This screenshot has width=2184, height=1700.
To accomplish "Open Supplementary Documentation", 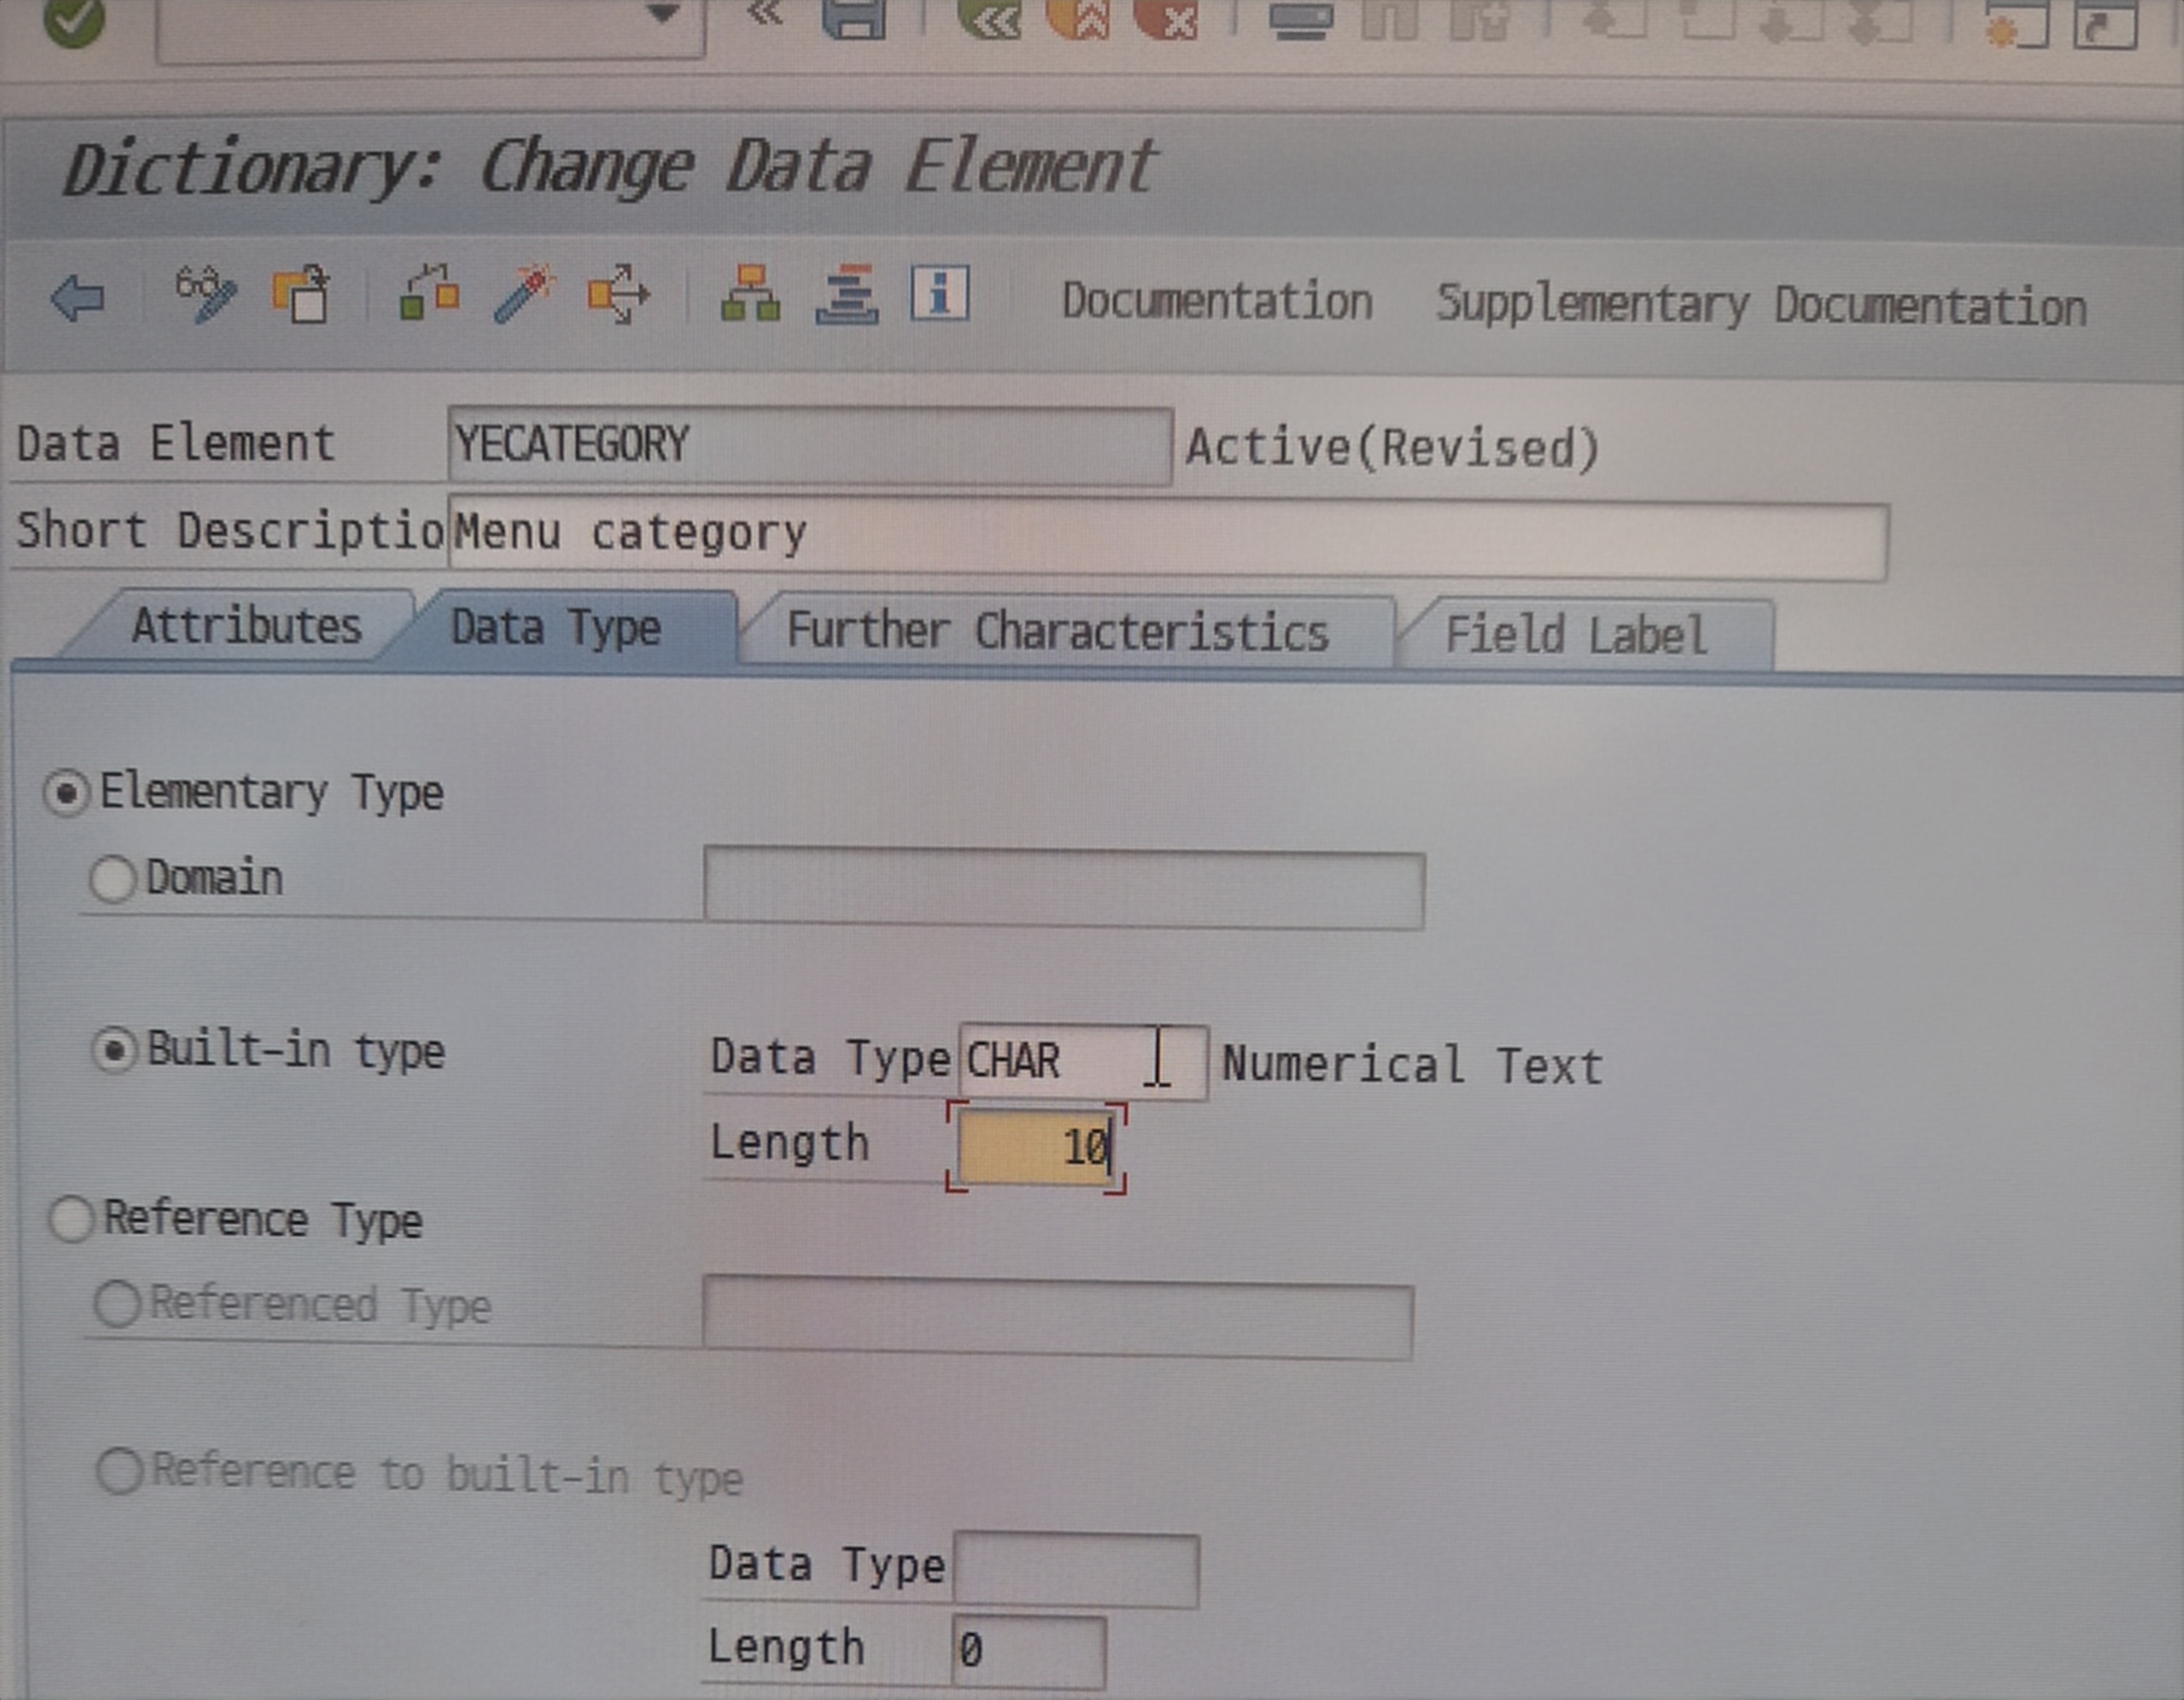I will 1762,305.
